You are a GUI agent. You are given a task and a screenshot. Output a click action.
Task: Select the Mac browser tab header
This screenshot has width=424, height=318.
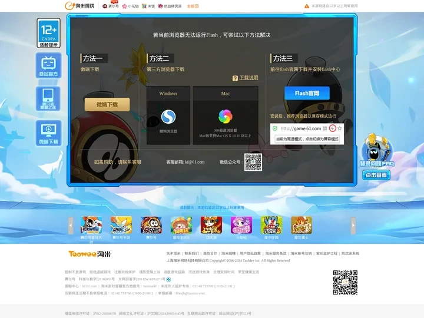225,94
